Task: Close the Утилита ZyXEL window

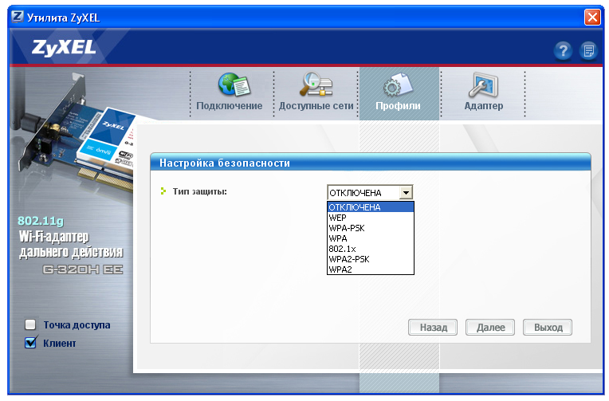Action: pyautogui.click(x=592, y=17)
